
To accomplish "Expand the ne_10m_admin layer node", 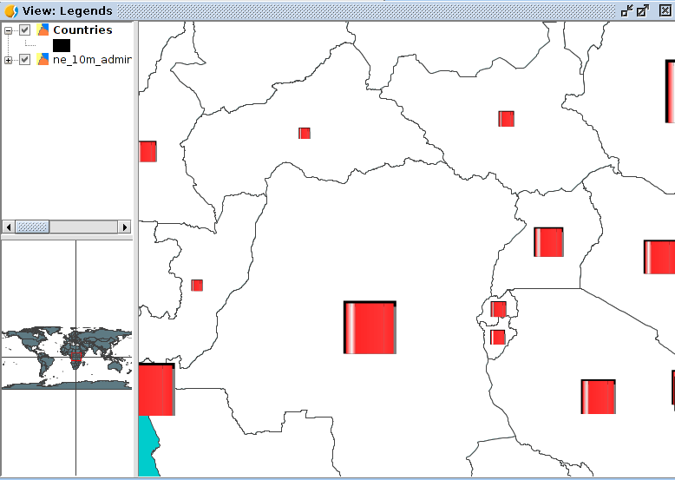I will tap(9, 60).
